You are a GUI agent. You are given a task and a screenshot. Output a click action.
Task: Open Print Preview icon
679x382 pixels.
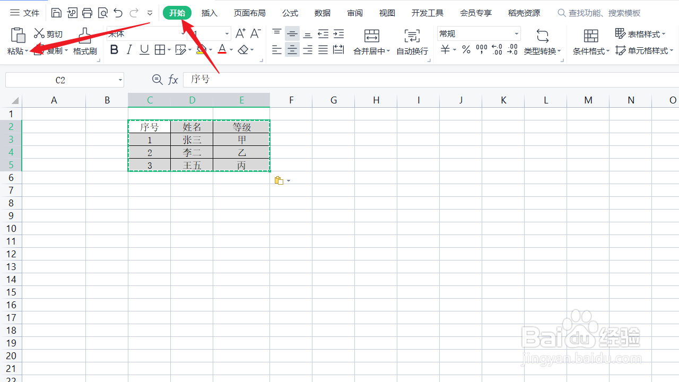click(x=103, y=13)
